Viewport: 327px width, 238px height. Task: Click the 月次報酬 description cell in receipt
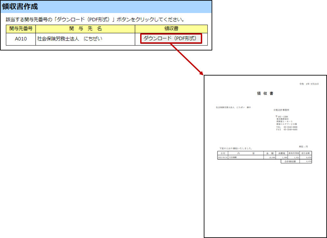click(233, 157)
